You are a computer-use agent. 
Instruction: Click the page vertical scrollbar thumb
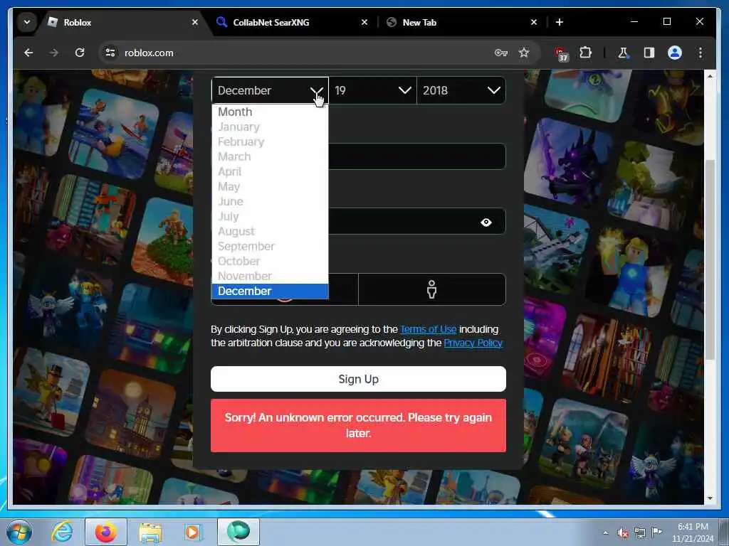coord(710,259)
